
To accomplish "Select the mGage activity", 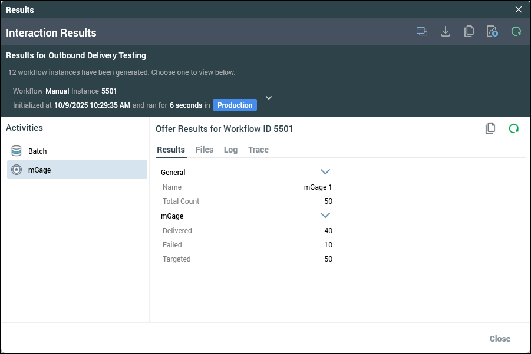I will click(x=39, y=170).
